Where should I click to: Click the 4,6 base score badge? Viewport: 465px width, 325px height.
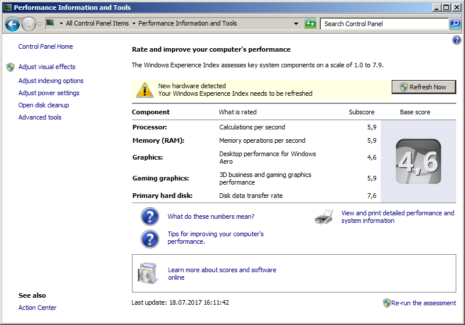tap(419, 161)
